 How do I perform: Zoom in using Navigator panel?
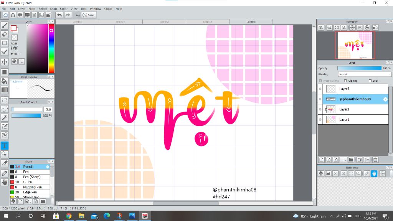point(329,28)
